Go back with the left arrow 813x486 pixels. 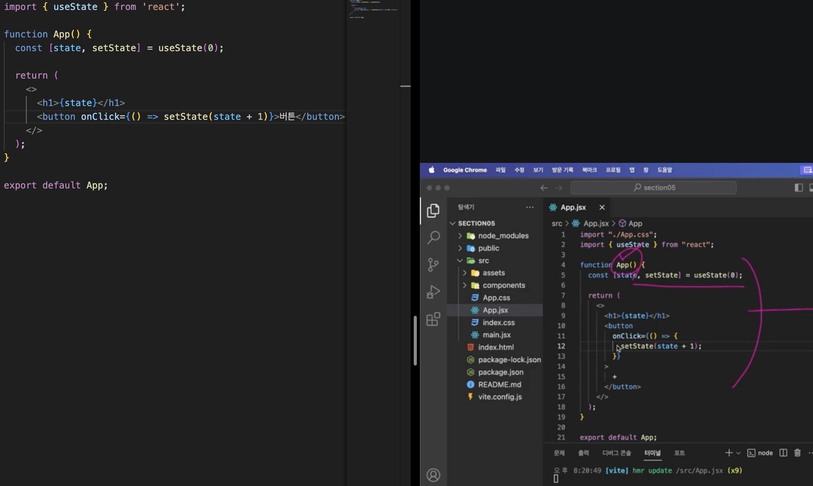tap(544, 188)
